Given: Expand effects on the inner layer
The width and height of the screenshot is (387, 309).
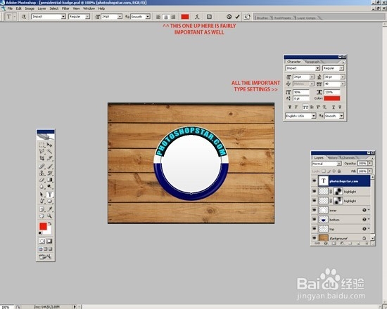Looking at the screenshot, I should 369,210.
